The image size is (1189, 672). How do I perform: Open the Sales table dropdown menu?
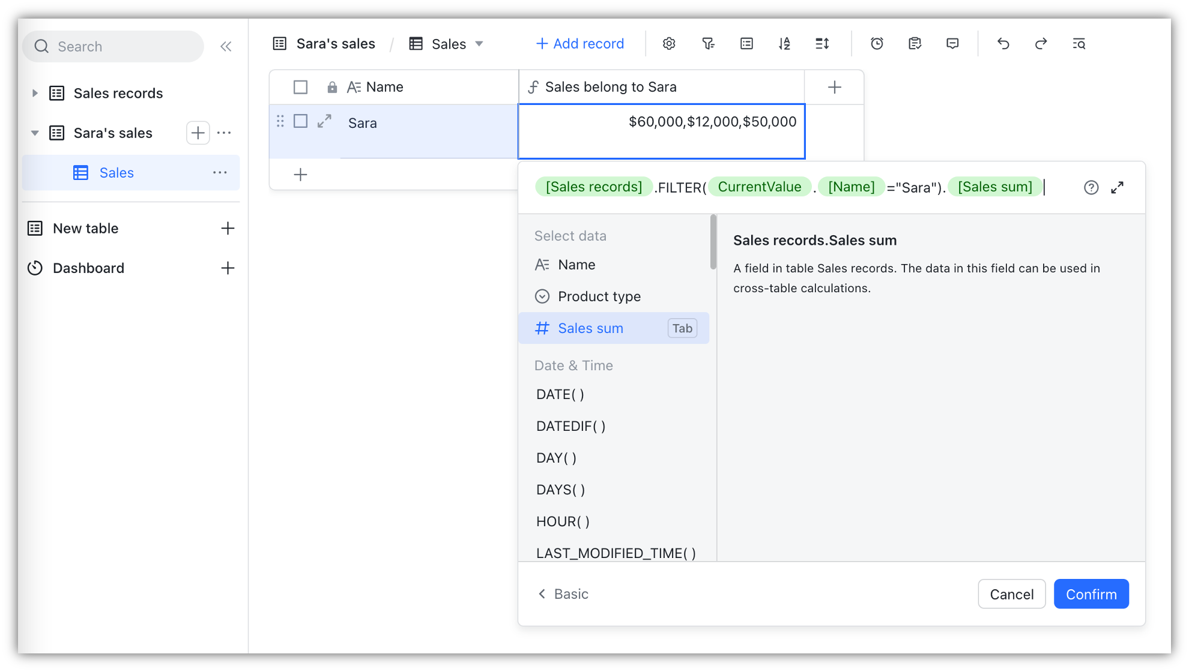[482, 43]
